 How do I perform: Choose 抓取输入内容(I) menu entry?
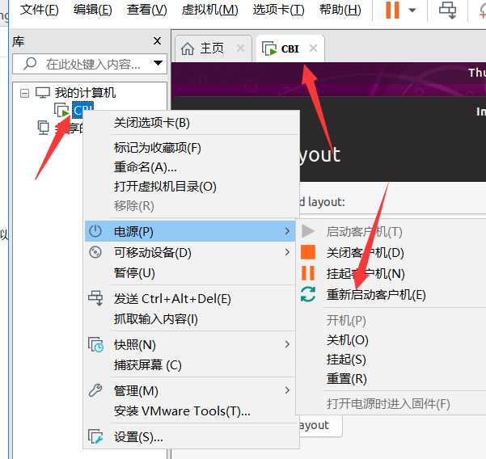pos(190,319)
